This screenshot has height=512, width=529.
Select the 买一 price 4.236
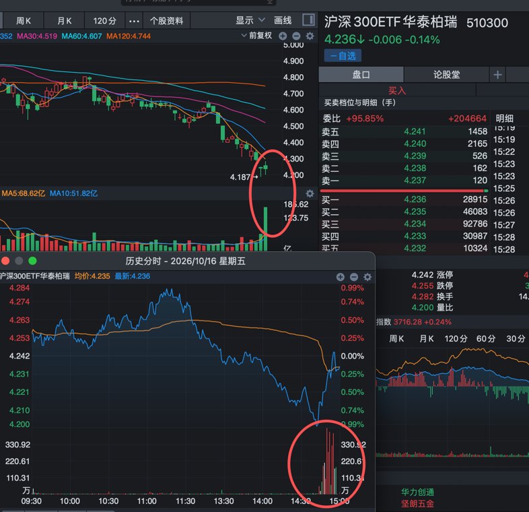[x=415, y=199]
